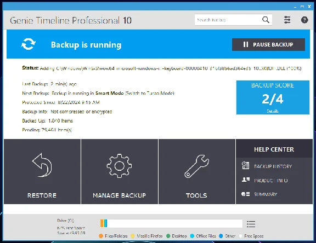Click the Product Info icon
Screen dimensions: 316x243
pyautogui.click(x=246, y=180)
